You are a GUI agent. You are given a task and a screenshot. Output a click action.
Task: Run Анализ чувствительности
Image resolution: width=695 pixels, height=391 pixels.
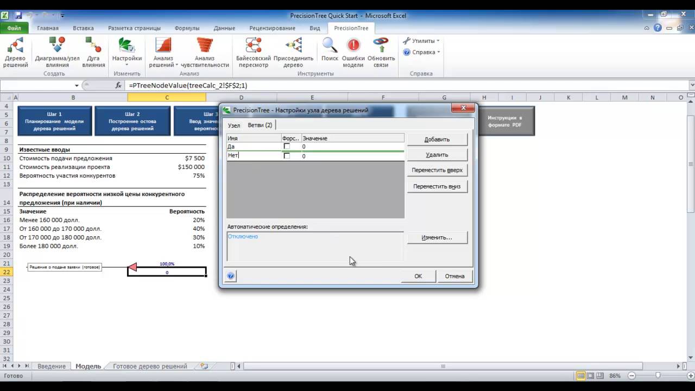click(205, 53)
